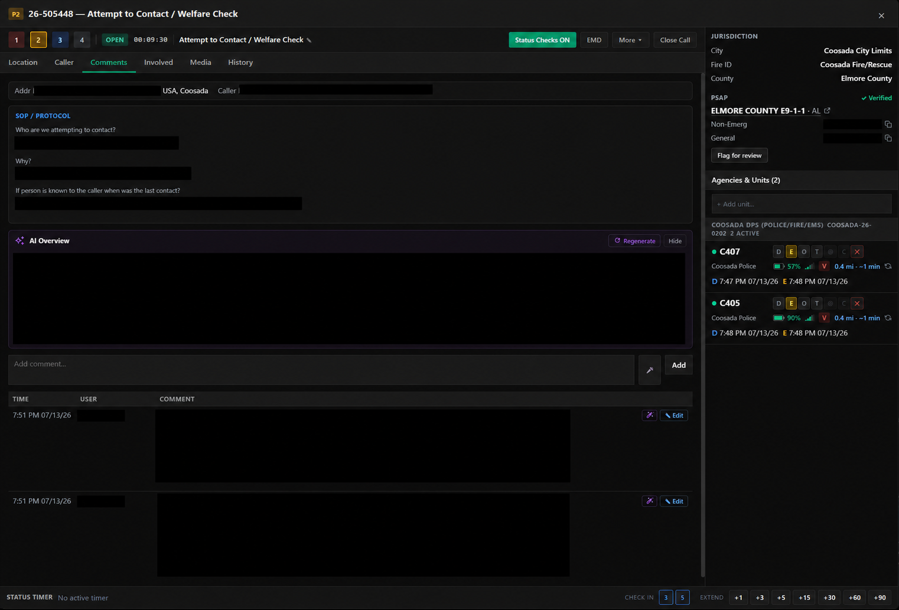Regenerate the AI Overview
Screen dimensions: 899x610
tap(634, 241)
